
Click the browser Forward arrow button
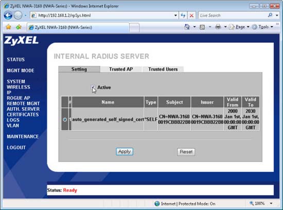coord(18,15)
